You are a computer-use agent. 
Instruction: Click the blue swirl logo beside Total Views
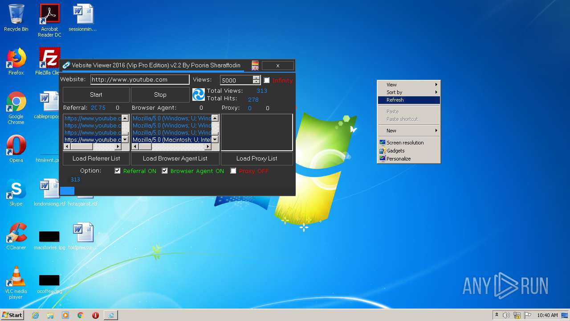pyautogui.click(x=199, y=95)
